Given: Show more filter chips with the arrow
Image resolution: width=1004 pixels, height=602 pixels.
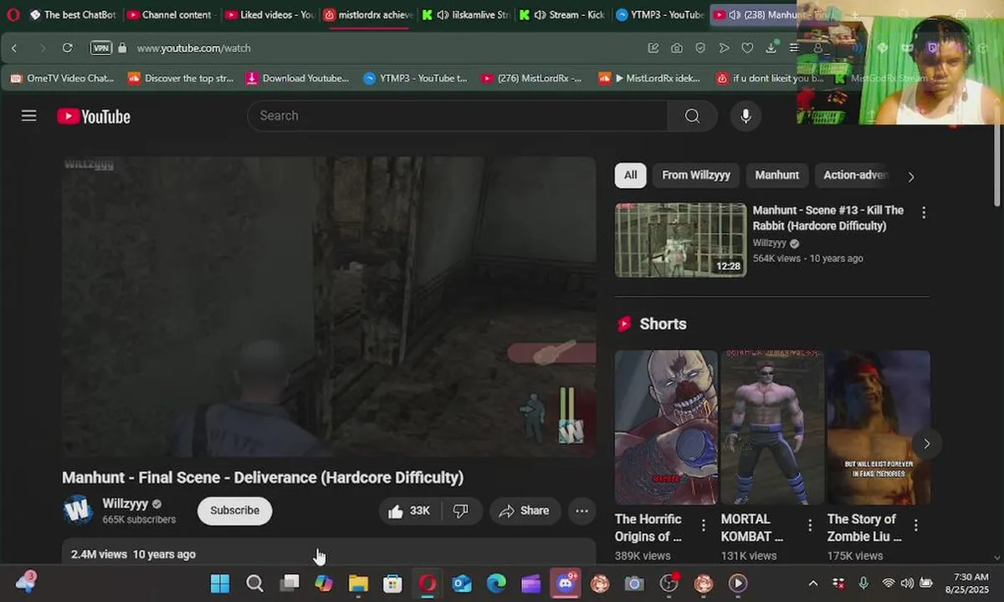Looking at the screenshot, I should pos(911,176).
